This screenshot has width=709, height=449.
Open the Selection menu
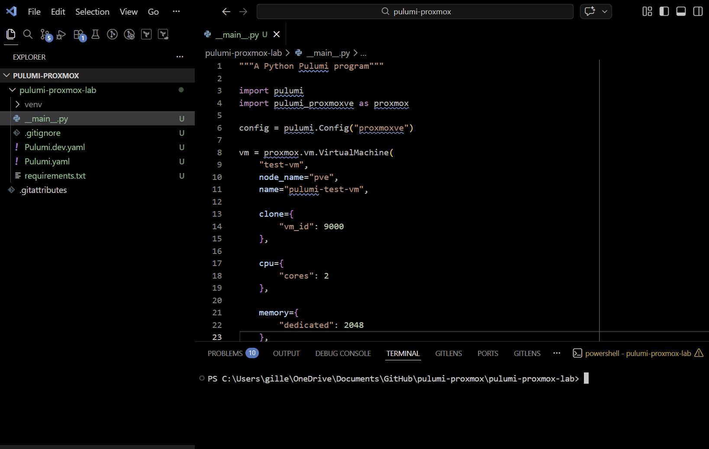(92, 12)
